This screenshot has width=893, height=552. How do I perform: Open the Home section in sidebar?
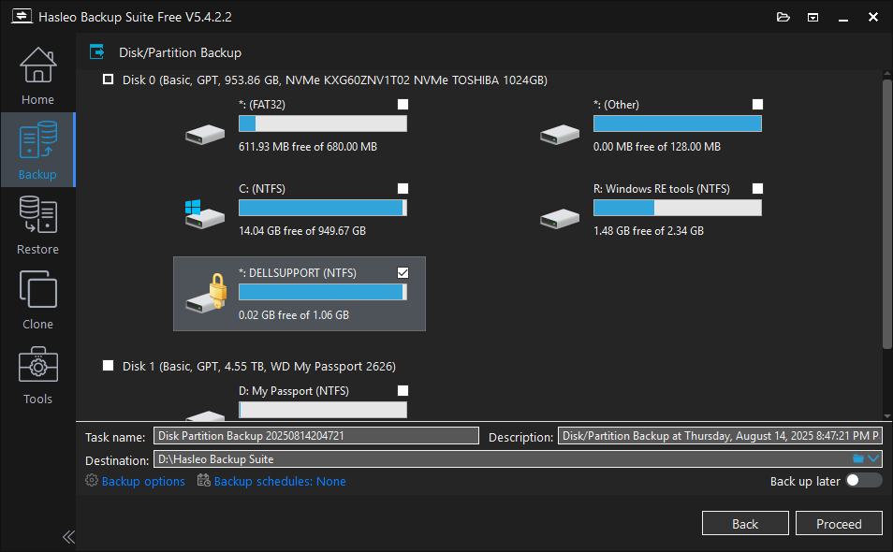tap(37, 76)
